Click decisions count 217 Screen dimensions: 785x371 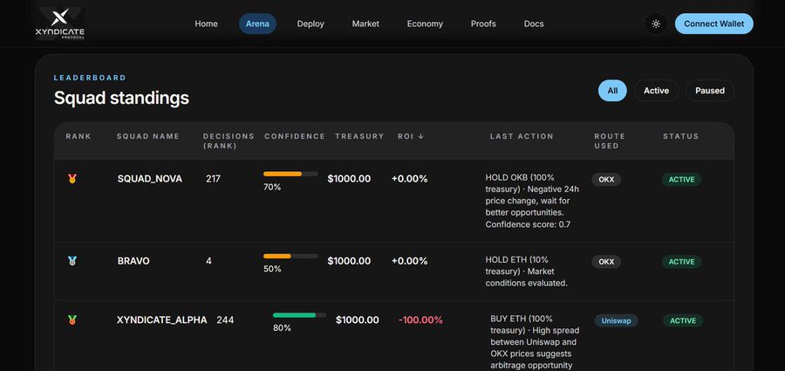[213, 179]
